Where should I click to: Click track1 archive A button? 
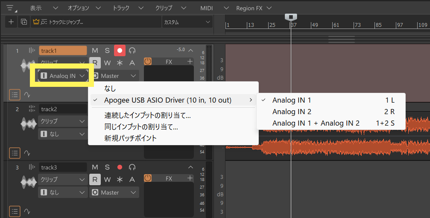[132, 63]
